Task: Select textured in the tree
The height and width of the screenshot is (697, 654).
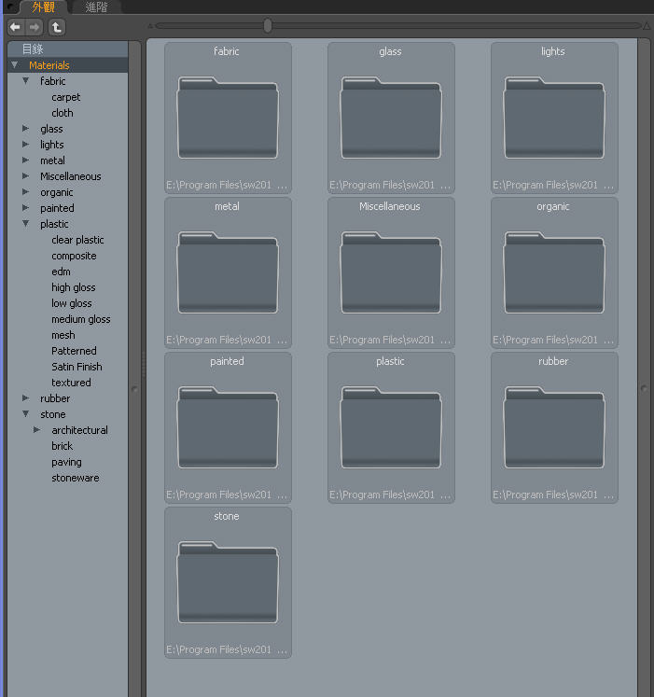Action: click(x=71, y=383)
